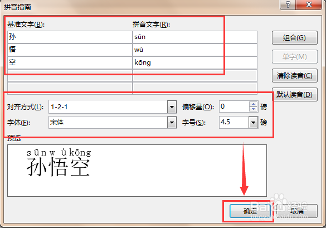Click the 组合(G) button
326x228 pixels.
[x=295, y=38]
